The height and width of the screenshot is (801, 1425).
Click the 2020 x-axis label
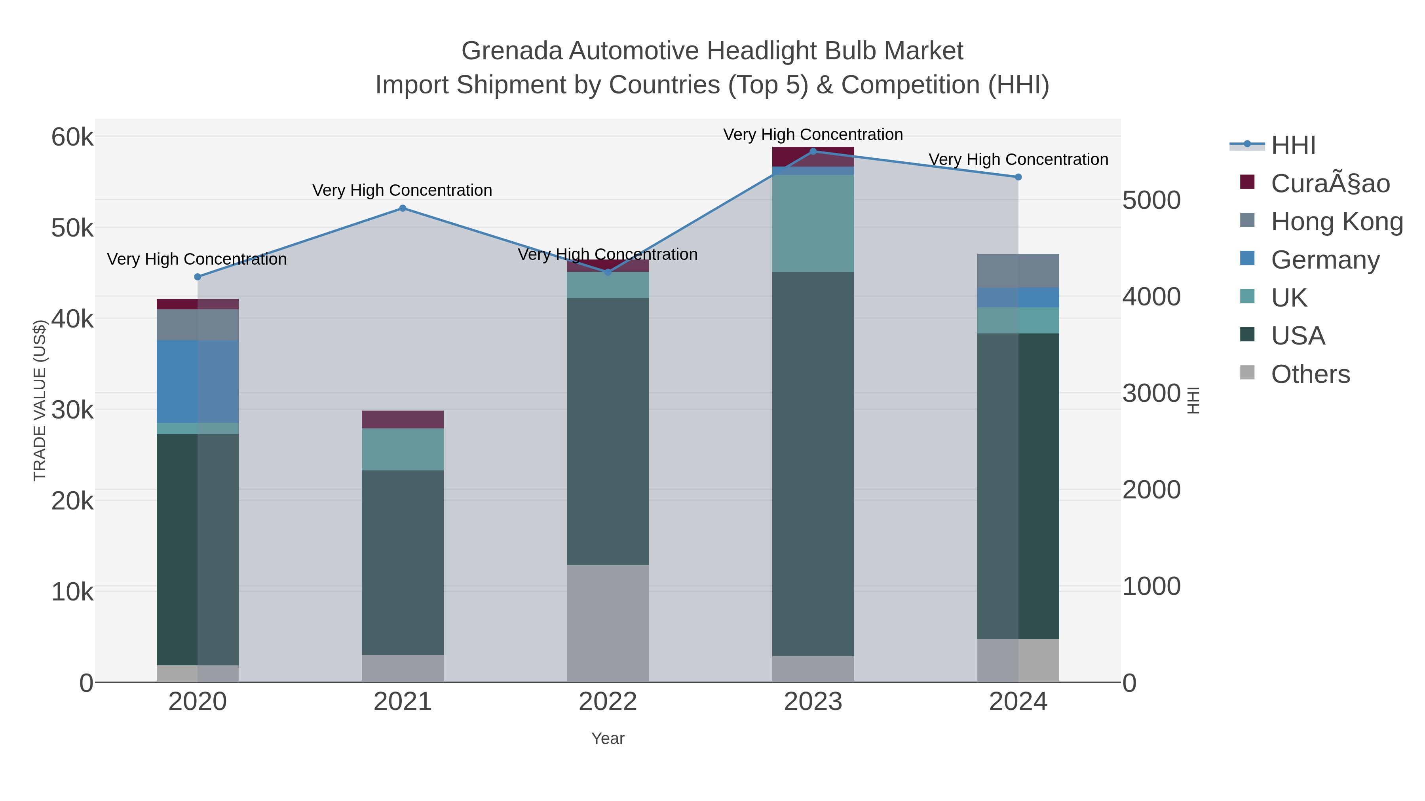198,702
